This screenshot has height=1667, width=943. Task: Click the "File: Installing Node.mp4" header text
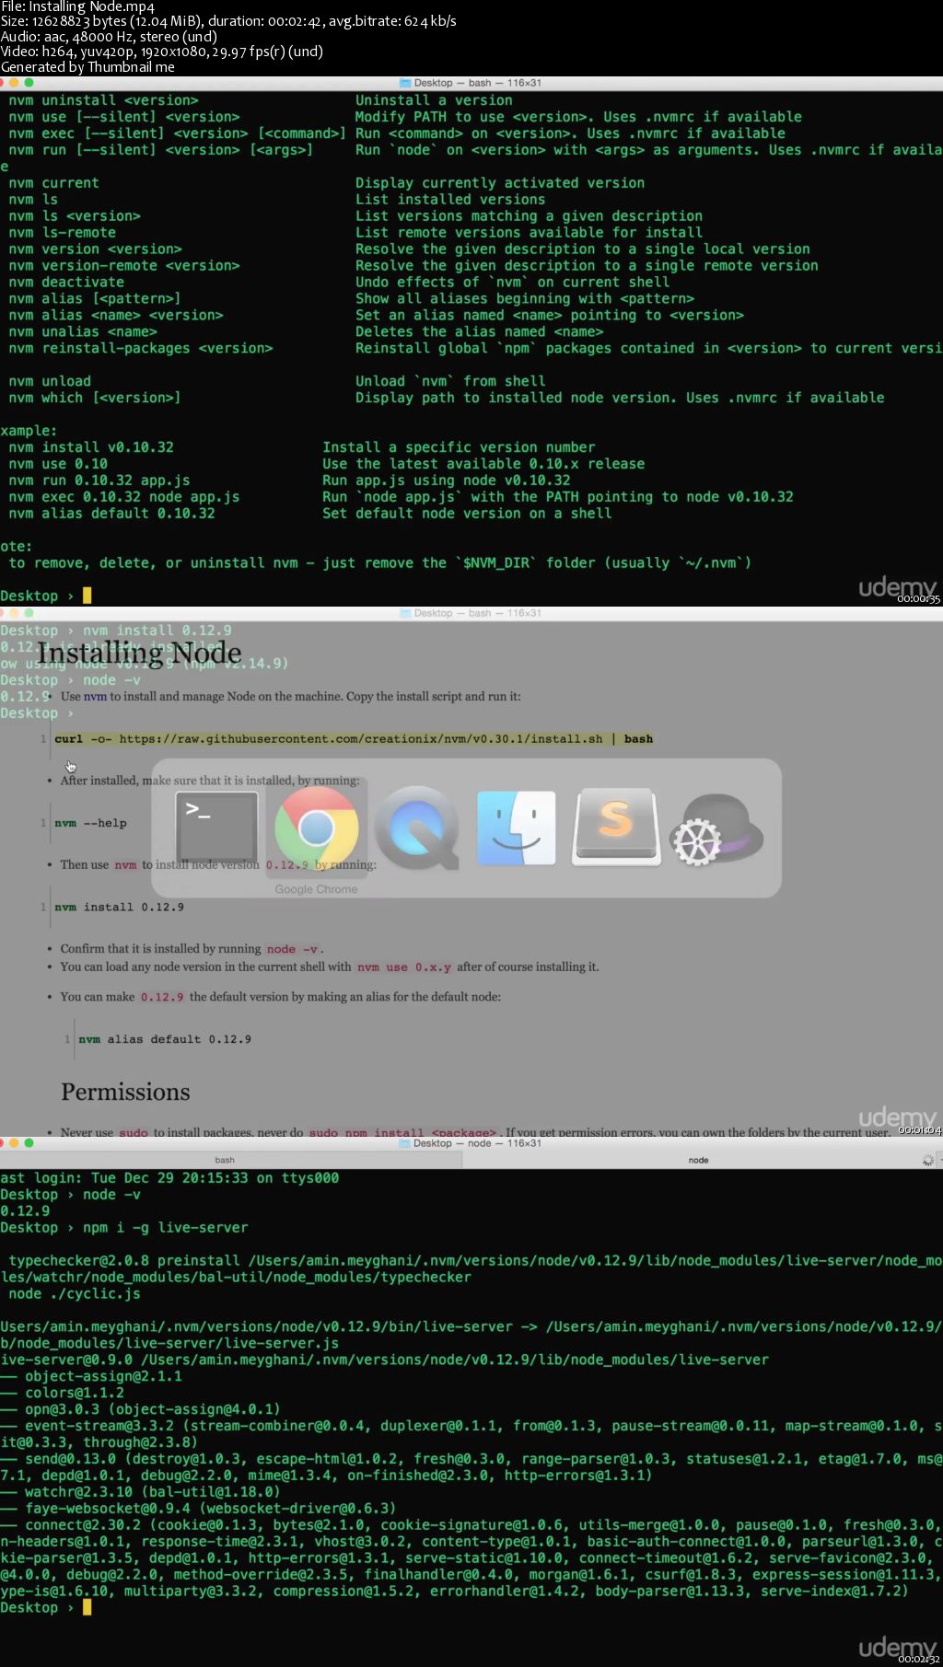tap(78, 6)
